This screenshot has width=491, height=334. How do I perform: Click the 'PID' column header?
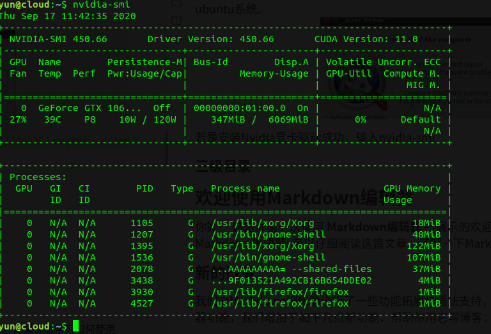[x=144, y=188]
